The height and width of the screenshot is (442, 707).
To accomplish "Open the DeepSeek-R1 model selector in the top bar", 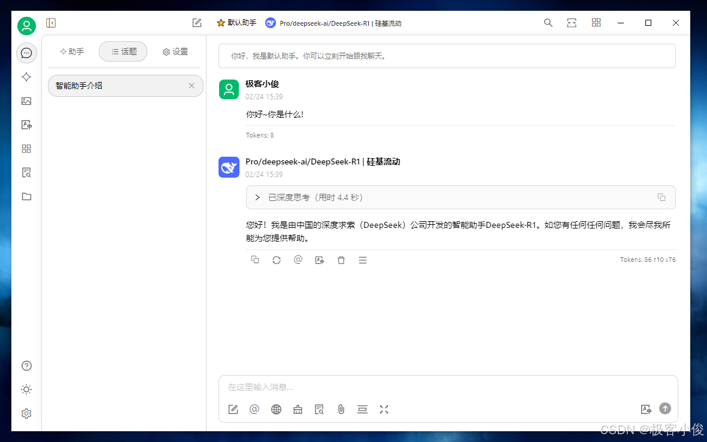I will [333, 23].
